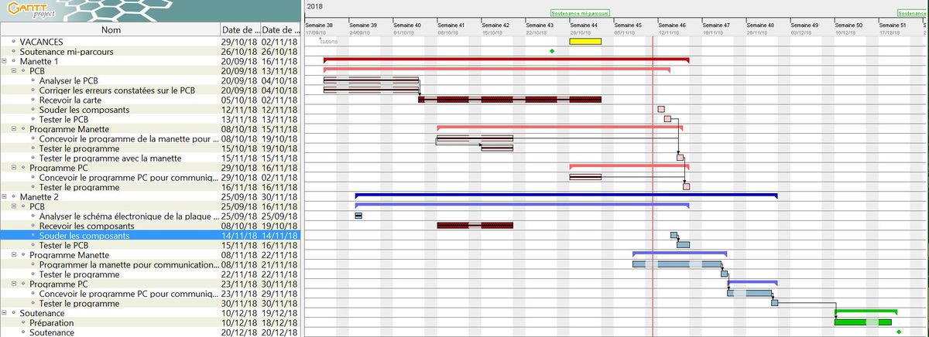
Task: Collapse Programme PC under Manette 2
Action: click(x=15, y=284)
